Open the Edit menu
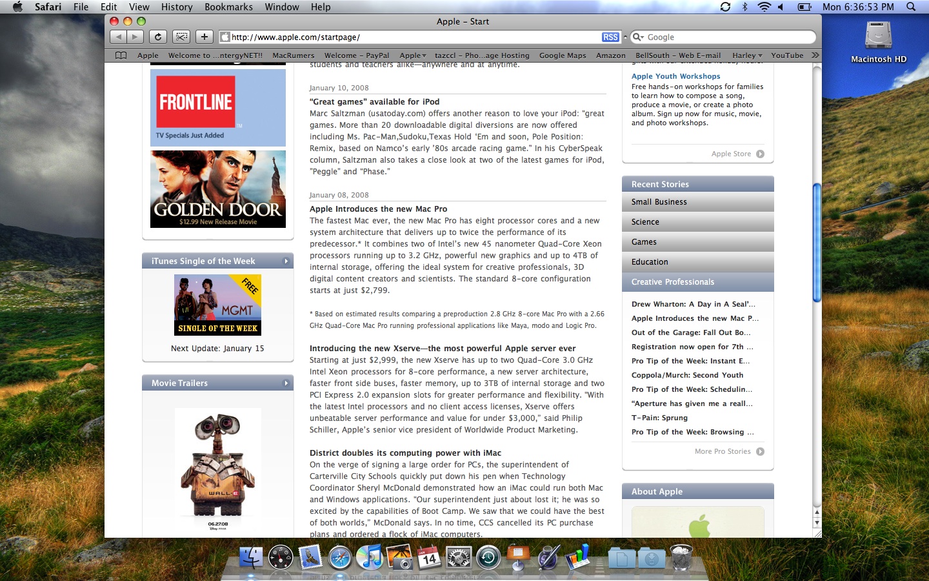This screenshot has width=929, height=581. point(108,6)
